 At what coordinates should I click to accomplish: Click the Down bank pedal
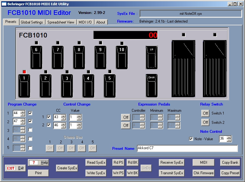pos(151,85)
